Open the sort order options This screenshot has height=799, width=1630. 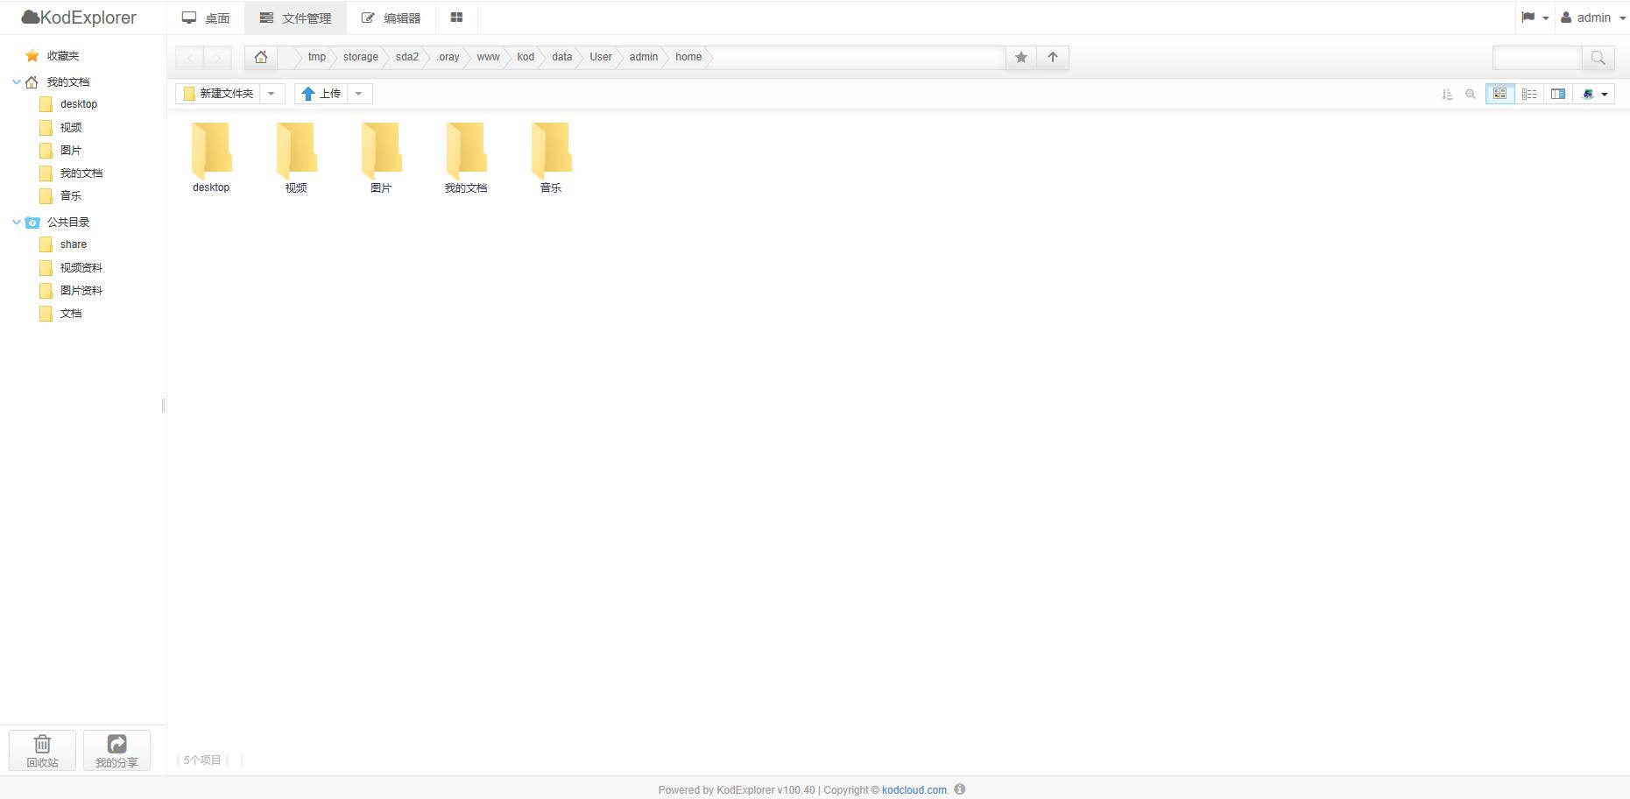click(x=1447, y=94)
